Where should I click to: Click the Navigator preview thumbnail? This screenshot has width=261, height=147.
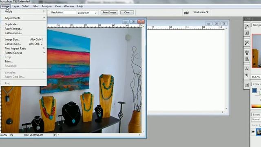point(257,51)
